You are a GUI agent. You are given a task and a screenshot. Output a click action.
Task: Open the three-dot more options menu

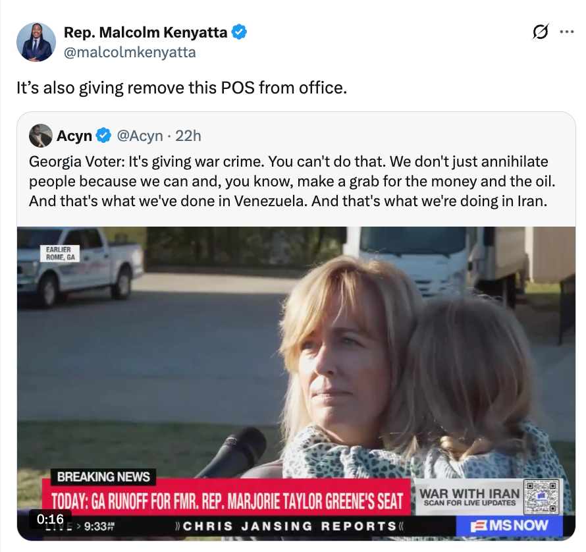coord(566,32)
